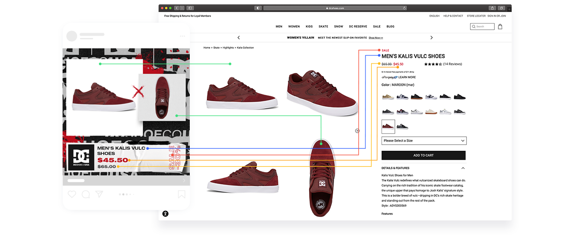
Task: Click the search magnifier icon
Action: point(474,27)
